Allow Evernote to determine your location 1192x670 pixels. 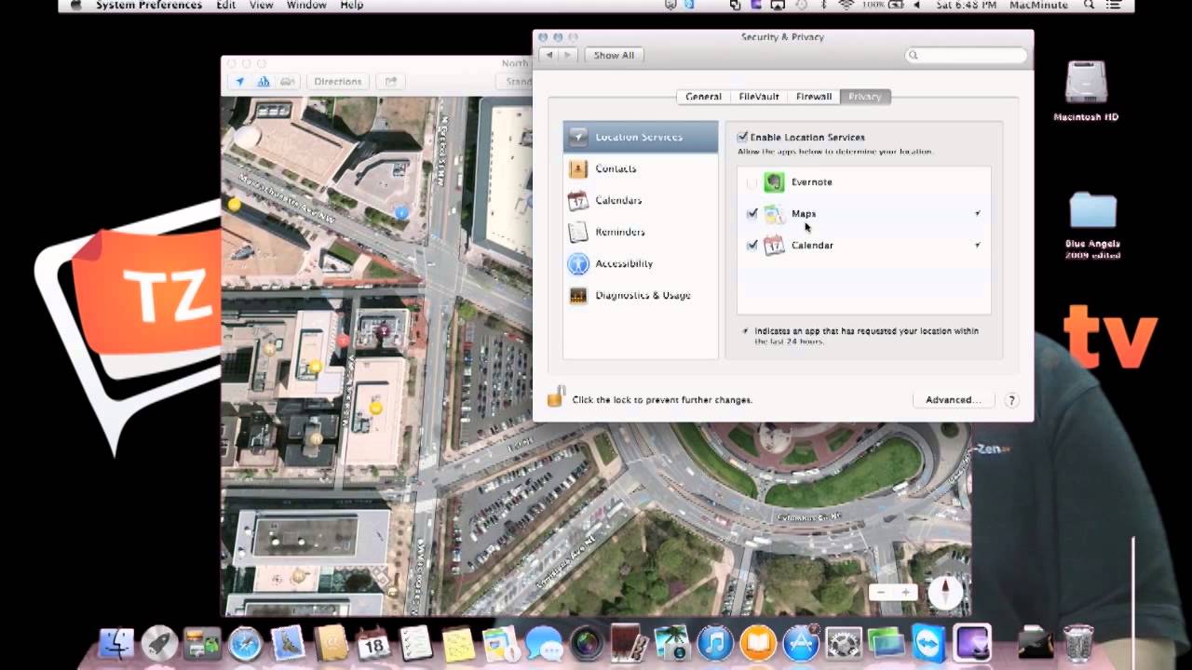[x=752, y=182]
